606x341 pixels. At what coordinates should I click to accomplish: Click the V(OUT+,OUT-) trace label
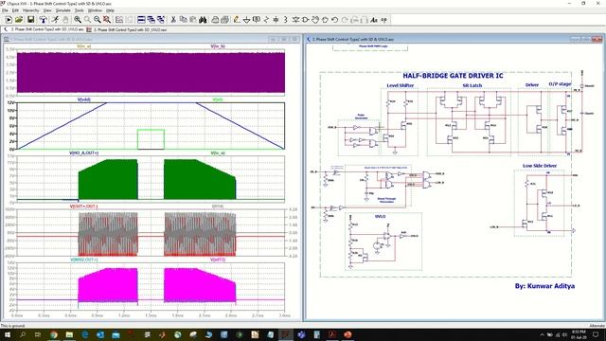pyautogui.click(x=84, y=206)
